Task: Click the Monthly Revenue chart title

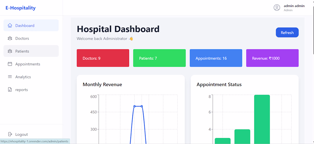Action: click(102, 85)
